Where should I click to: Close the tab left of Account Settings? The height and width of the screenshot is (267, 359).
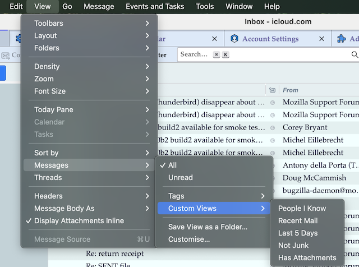[214, 39]
